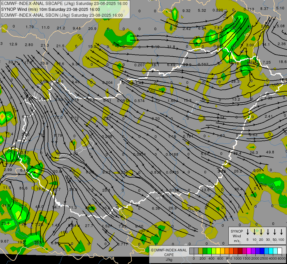Image resolution: width=287 pixels, height=264 pixels.
Task: Click the 27.7 value on the map
Action: tap(89, 226)
